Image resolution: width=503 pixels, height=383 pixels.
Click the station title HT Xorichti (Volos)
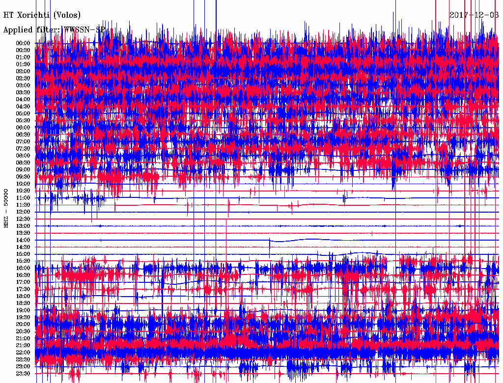pos(42,15)
